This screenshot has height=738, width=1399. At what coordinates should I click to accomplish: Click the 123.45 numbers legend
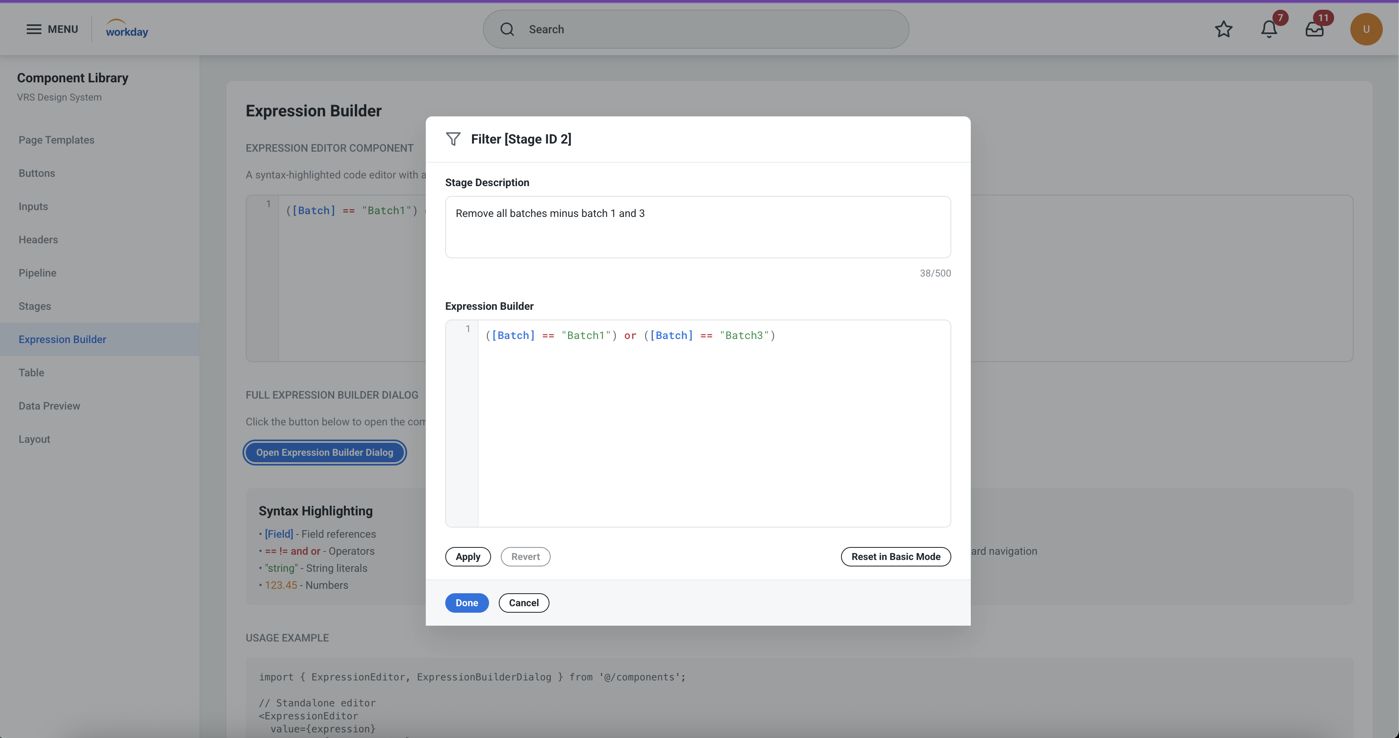[281, 586]
